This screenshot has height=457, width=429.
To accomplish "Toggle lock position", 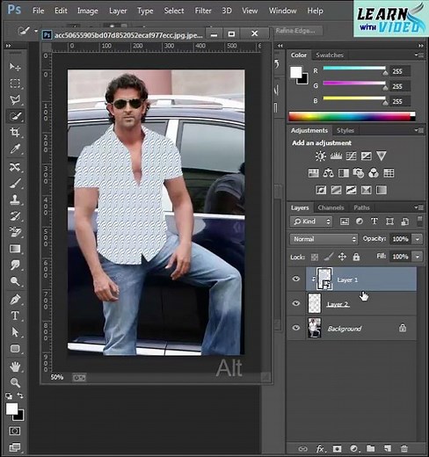I will click(342, 257).
